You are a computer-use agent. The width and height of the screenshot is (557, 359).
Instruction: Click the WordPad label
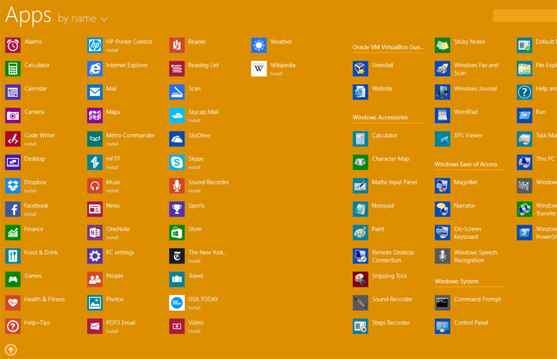tap(466, 112)
